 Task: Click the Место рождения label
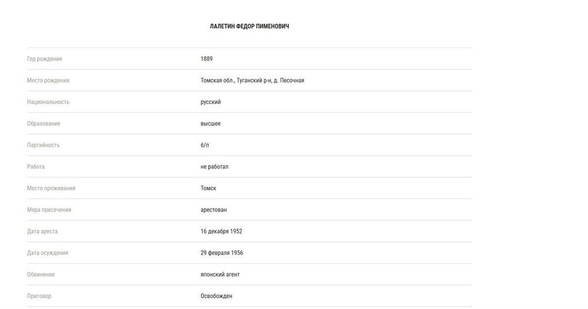point(48,80)
